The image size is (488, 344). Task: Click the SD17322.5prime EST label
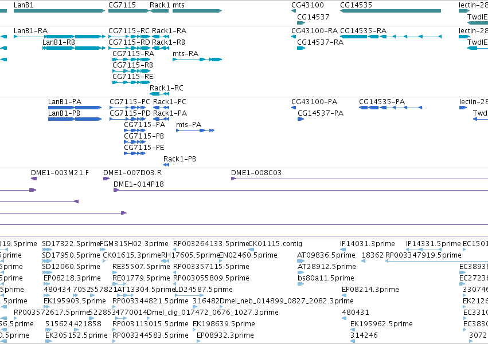click(x=71, y=244)
